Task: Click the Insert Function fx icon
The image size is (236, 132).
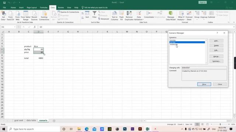Action: tap(35, 27)
